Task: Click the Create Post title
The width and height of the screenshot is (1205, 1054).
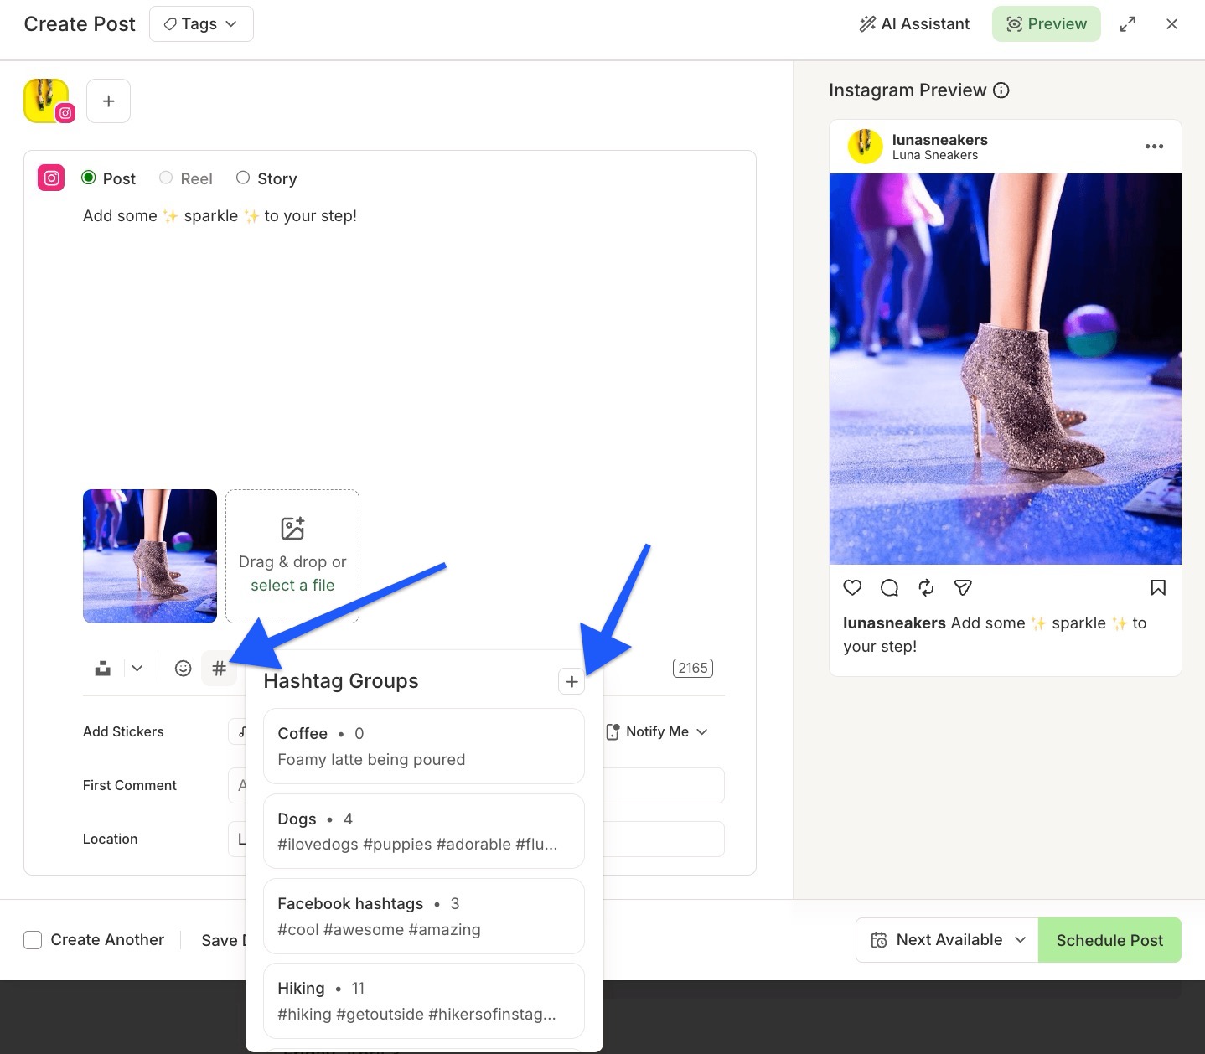Action: click(x=80, y=24)
